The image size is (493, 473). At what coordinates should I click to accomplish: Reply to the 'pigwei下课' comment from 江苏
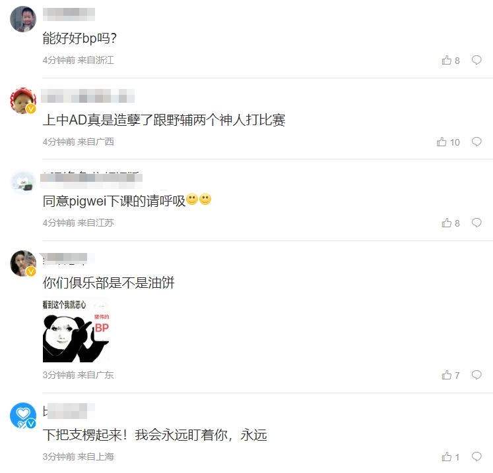[x=477, y=223]
